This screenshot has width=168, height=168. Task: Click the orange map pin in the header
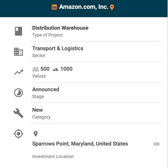pyautogui.click(x=112, y=7)
